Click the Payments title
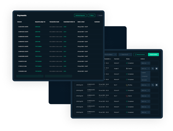The image size is (173, 131). [x=22, y=16]
